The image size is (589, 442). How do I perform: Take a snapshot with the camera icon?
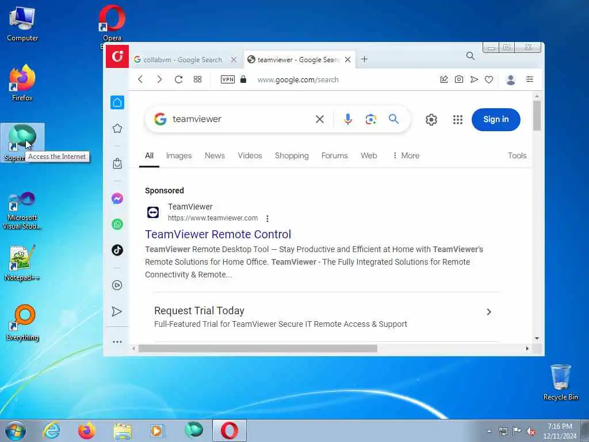pos(459,79)
